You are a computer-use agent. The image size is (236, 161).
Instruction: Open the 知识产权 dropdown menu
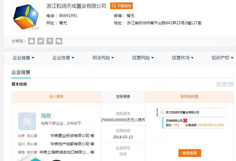pos(222,57)
